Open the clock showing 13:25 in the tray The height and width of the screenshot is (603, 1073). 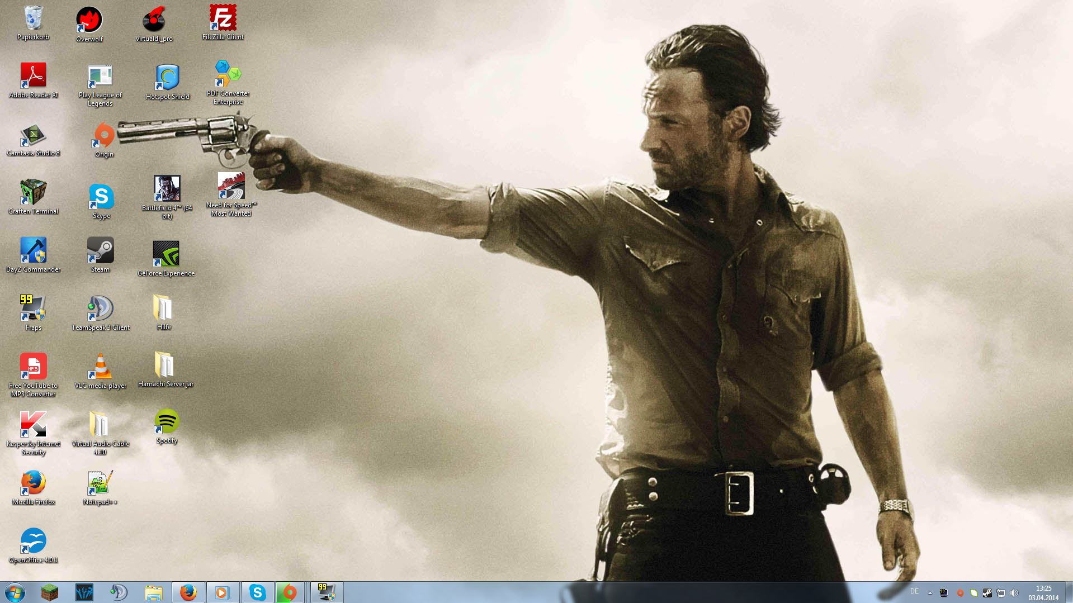(x=1043, y=592)
